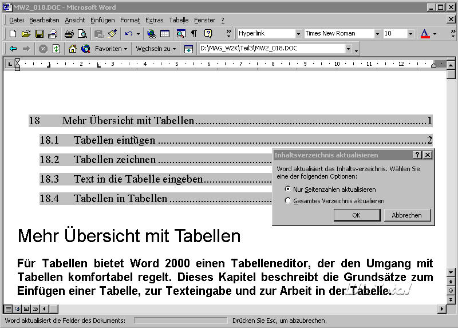Open the Format menu
This screenshot has height=328, width=458.
tap(130, 20)
